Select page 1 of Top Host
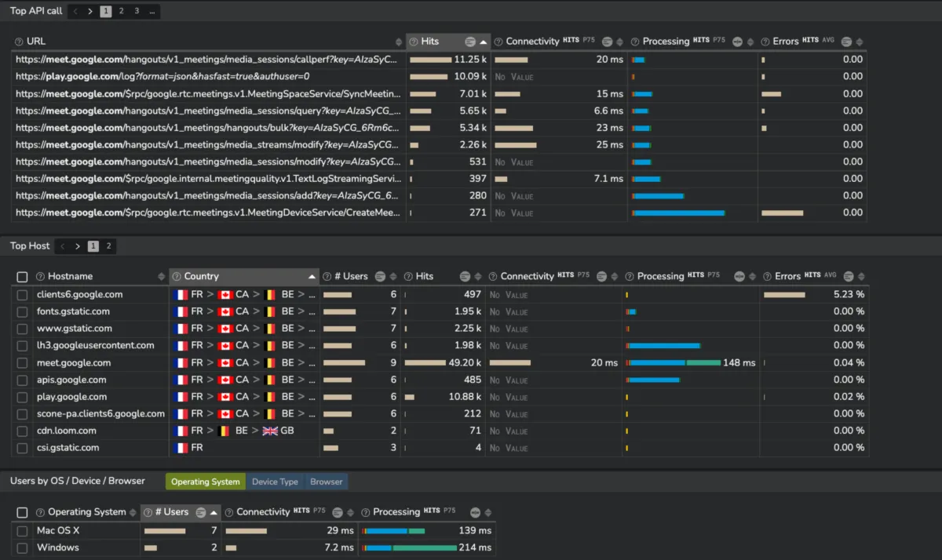The image size is (942, 560). click(93, 246)
